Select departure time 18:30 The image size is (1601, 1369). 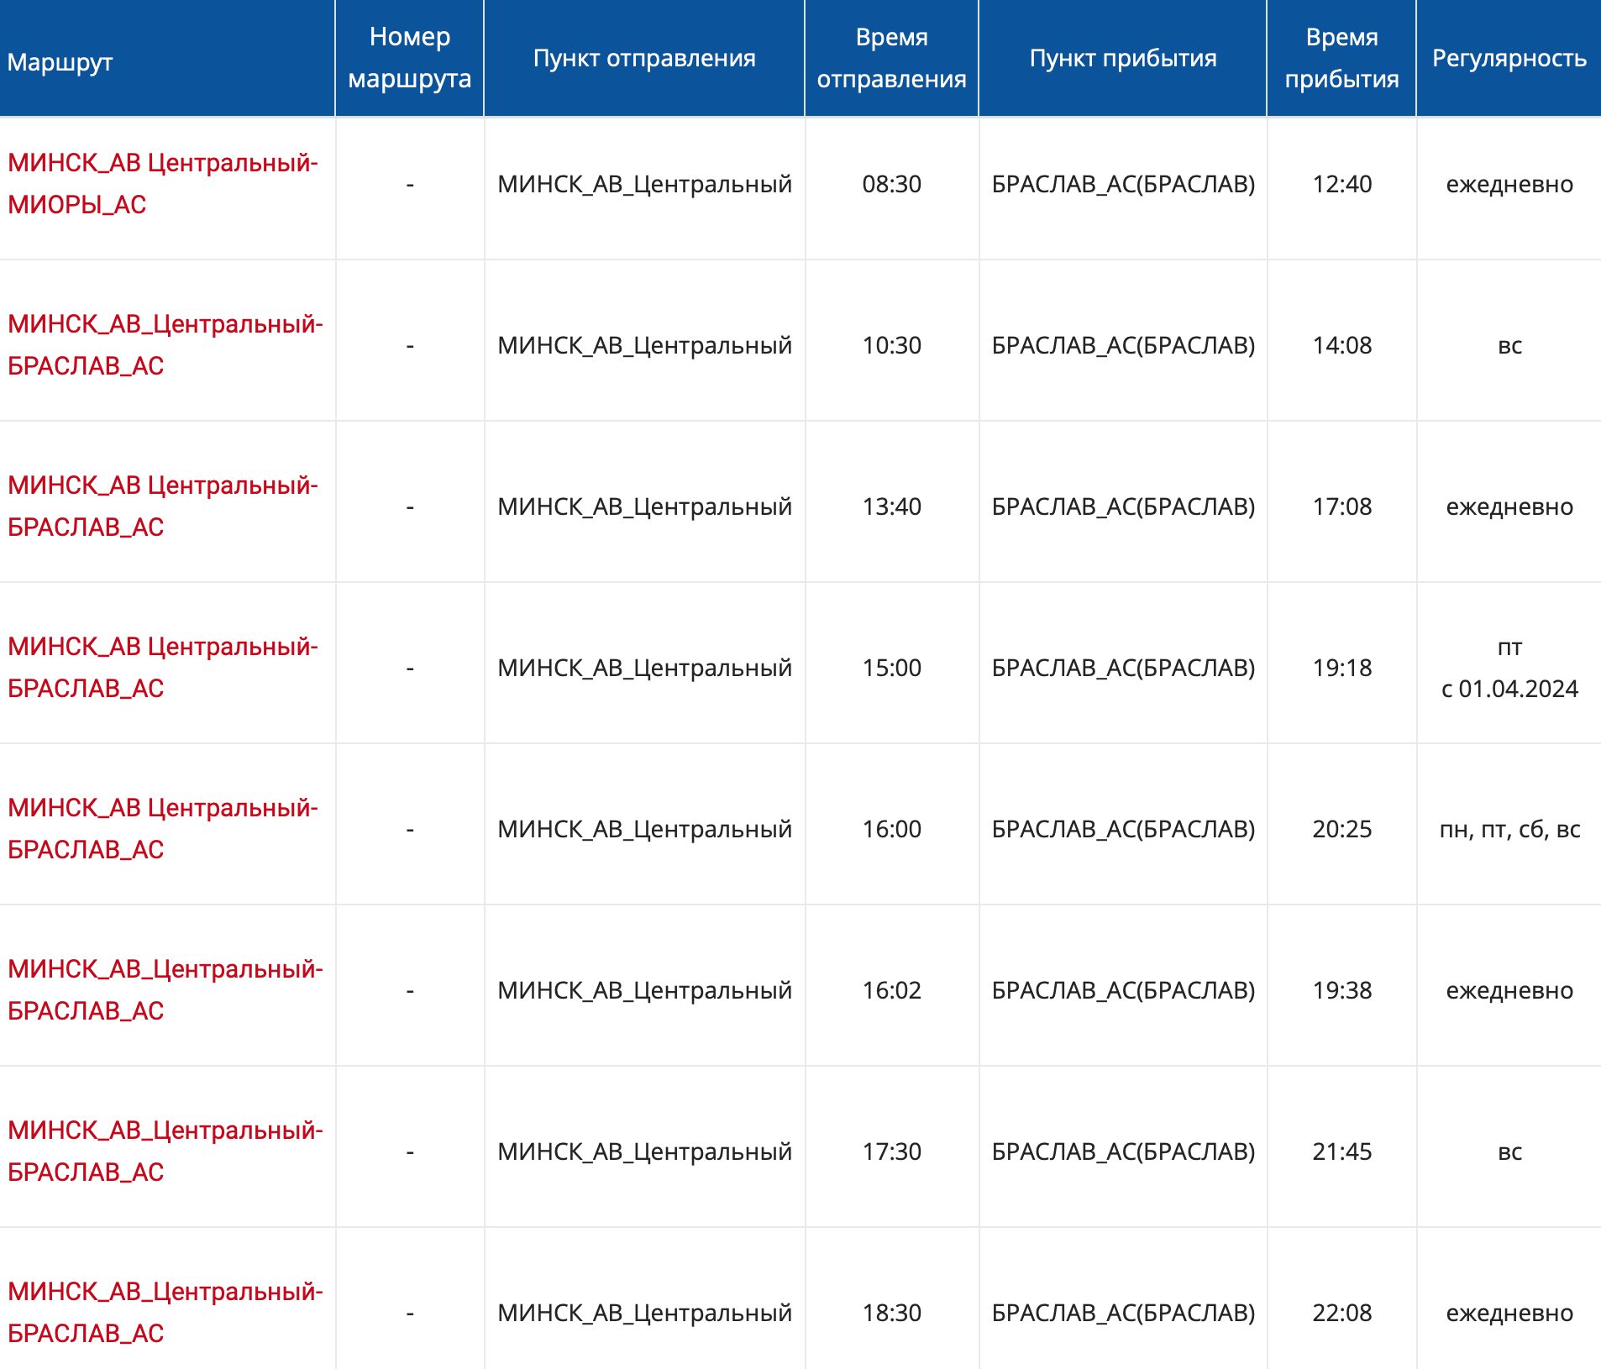pyautogui.click(x=892, y=1313)
